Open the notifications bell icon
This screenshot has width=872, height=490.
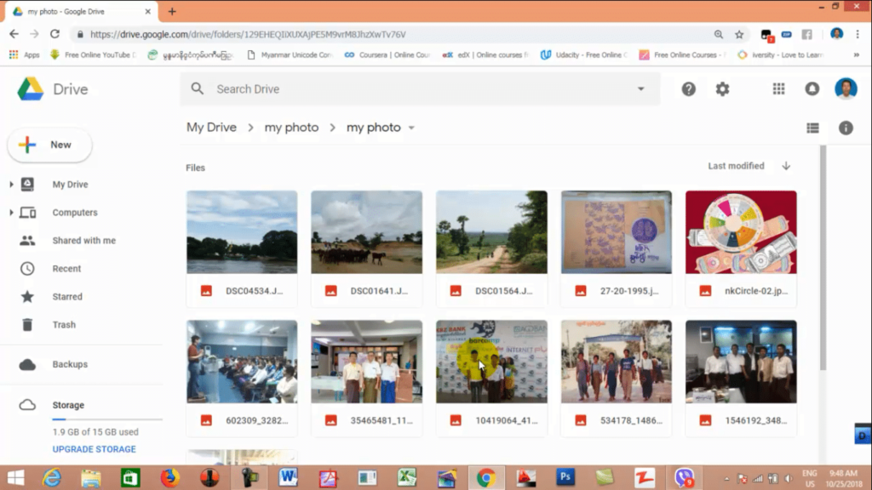pyautogui.click(x=812, y=88)
